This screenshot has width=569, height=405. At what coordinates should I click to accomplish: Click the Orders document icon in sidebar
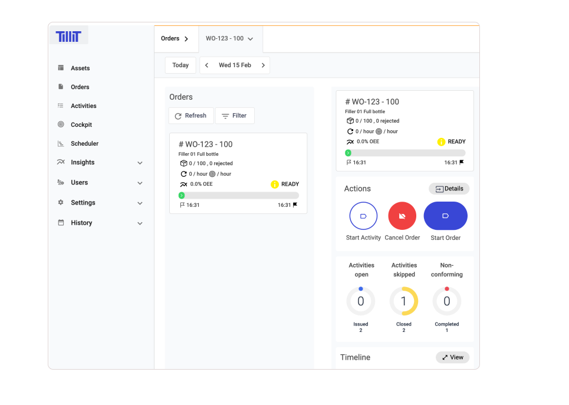[x=61, y=87]
